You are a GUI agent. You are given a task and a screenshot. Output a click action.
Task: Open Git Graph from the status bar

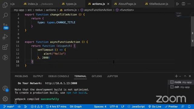(x=76, y=107)
